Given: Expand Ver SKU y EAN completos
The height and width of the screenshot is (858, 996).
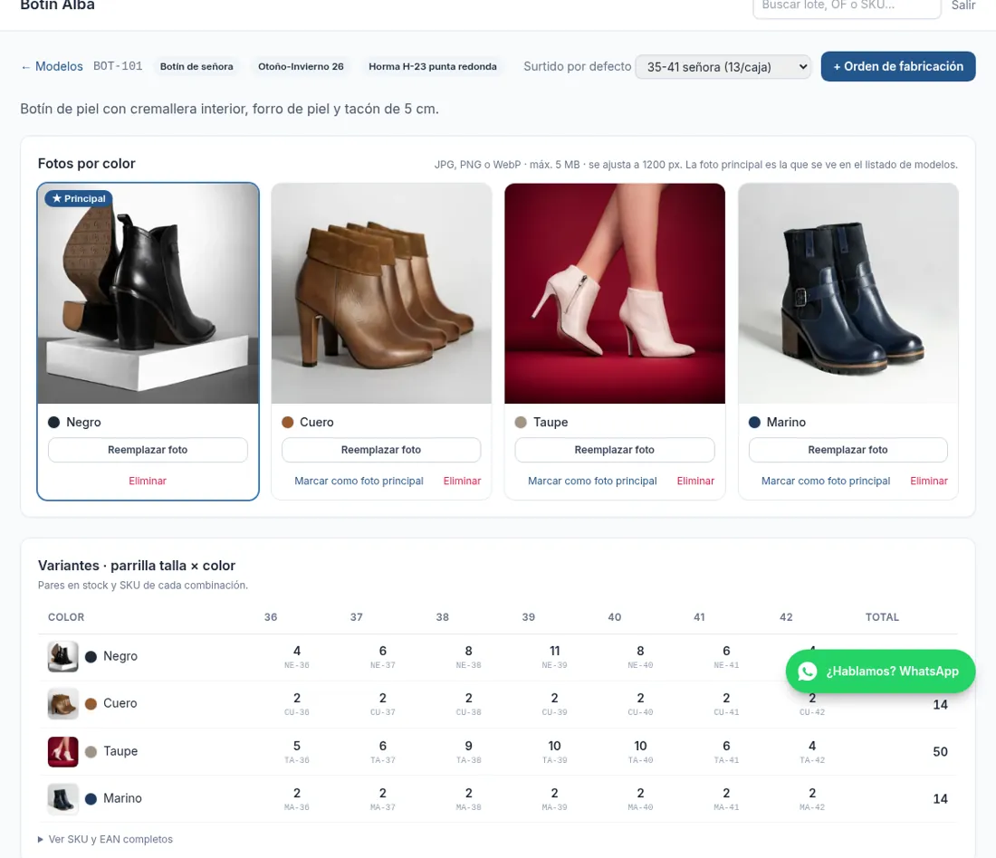Looking at the screenshot, I should pyautogui.click(x=105, y=839).
